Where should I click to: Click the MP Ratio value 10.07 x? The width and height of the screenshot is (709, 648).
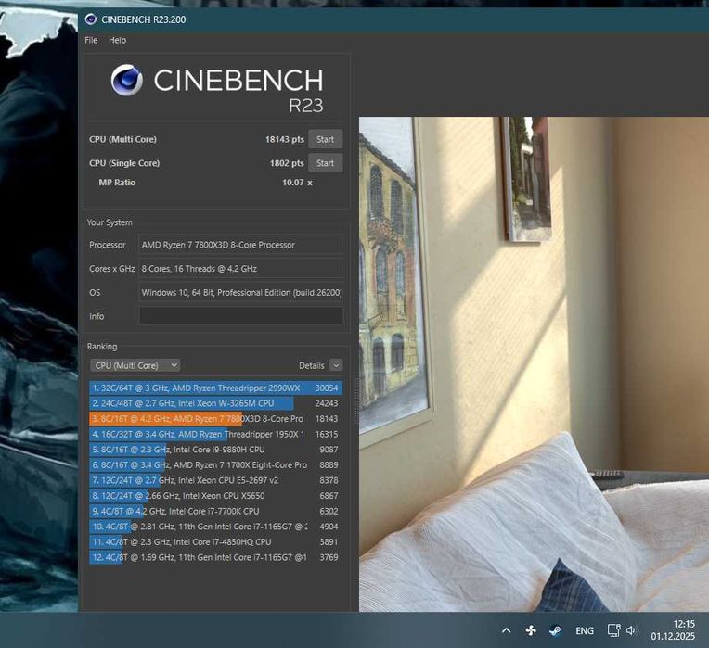coord(297,183)
